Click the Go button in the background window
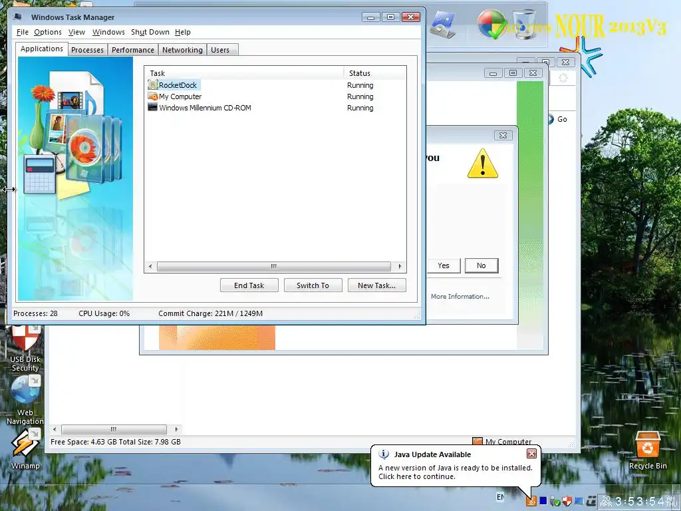 pos(558,119)
